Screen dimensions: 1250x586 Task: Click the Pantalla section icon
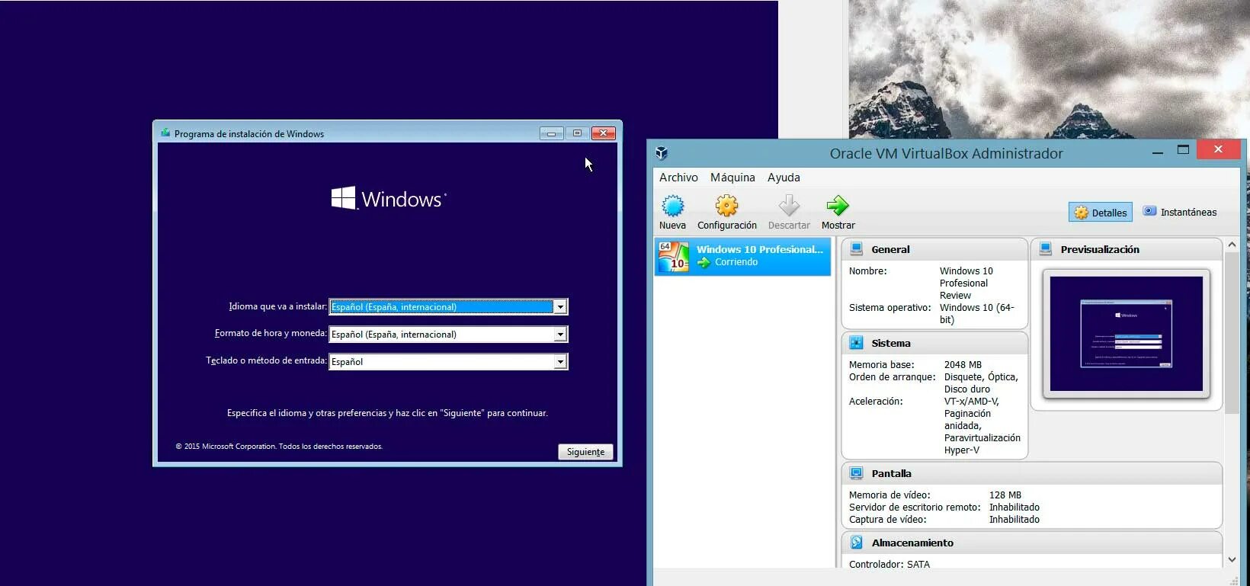coord(856,473)
